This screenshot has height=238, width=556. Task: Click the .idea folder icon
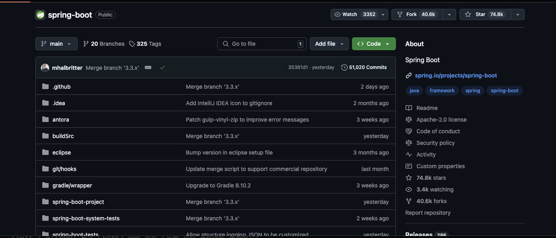pyautogui.click(x=45, y=103)
